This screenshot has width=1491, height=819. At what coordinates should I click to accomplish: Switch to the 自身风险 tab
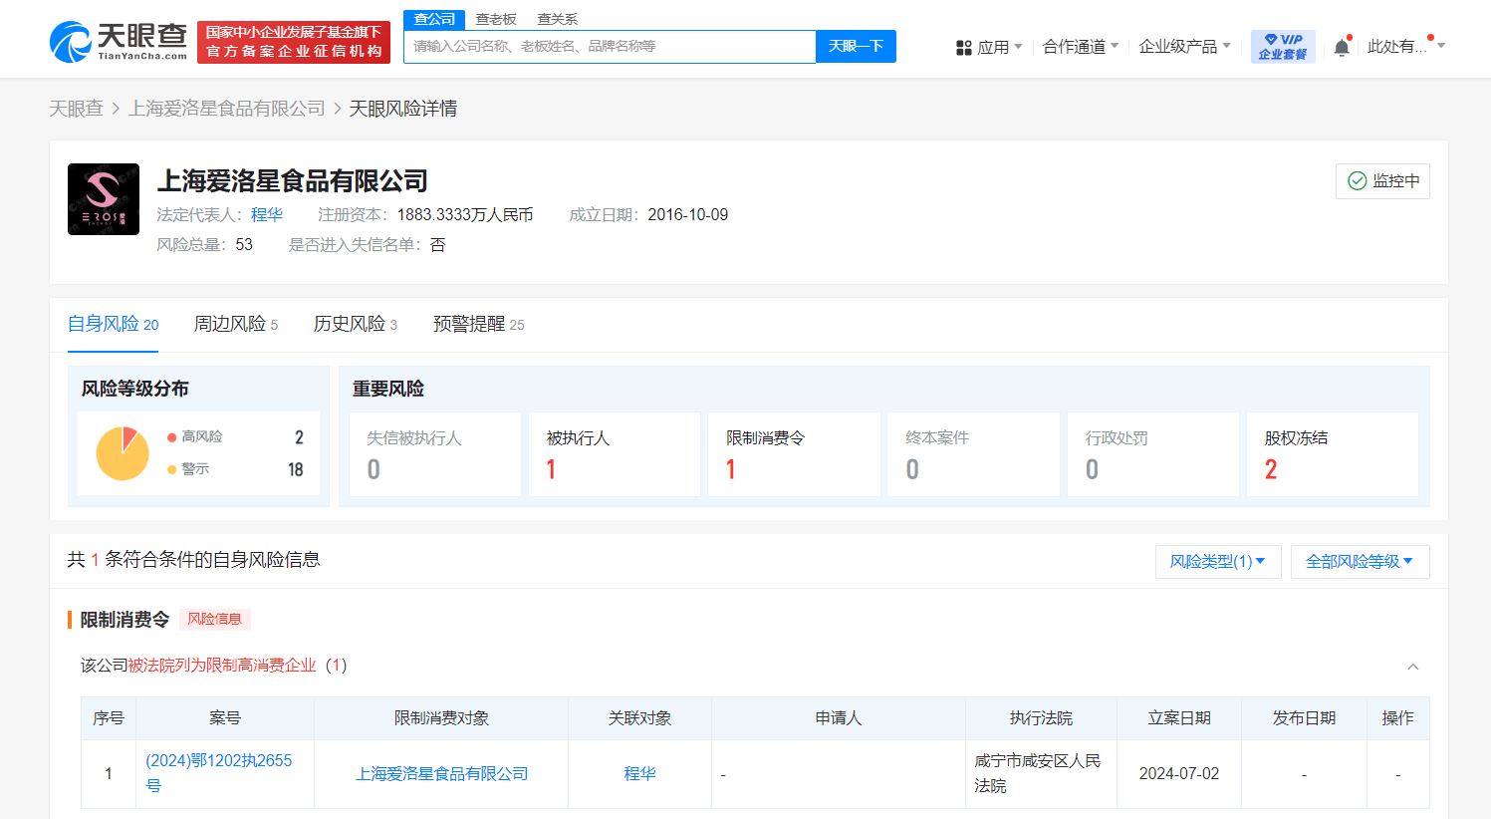pos(113,324)
